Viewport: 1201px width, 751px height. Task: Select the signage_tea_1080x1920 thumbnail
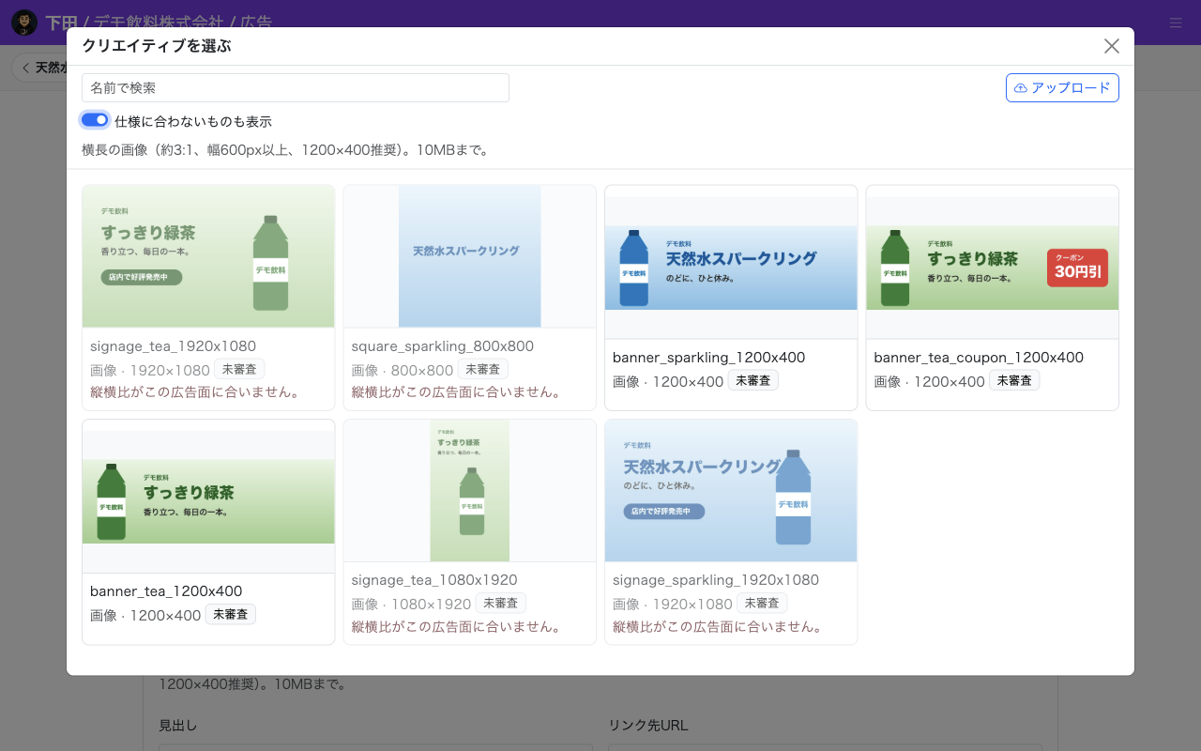point(469,490)
